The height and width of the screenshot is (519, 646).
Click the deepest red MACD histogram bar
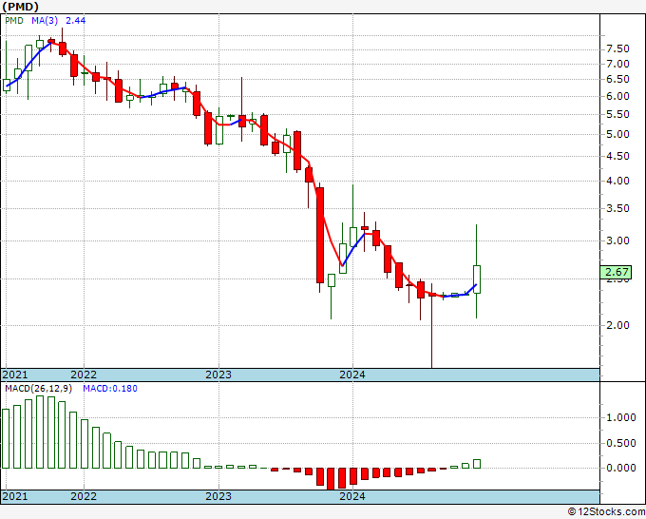(331, 478)
